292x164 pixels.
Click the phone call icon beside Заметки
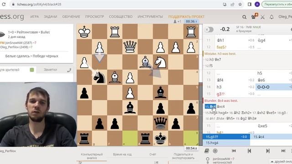[x=69, y=70]
